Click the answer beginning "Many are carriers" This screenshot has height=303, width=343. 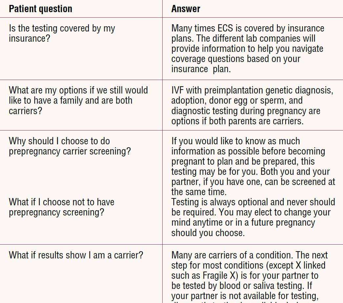[249, 275]
